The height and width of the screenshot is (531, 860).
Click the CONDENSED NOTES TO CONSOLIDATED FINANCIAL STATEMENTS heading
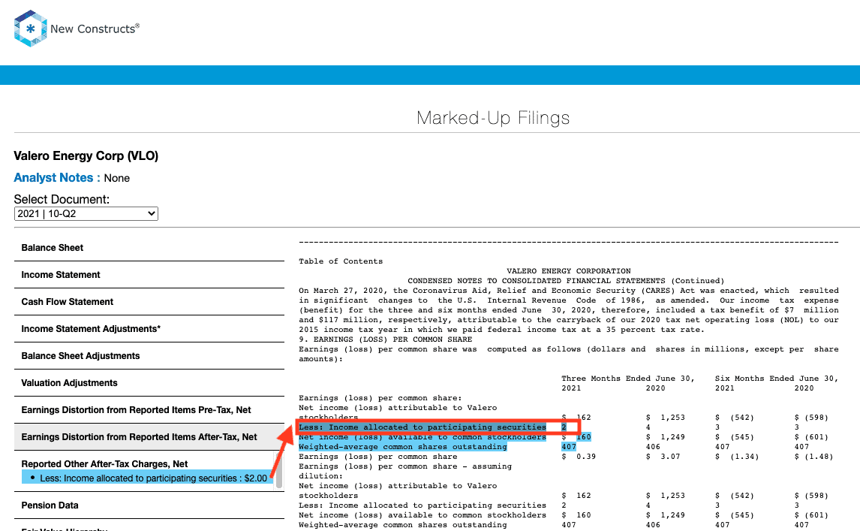[566, 281]
